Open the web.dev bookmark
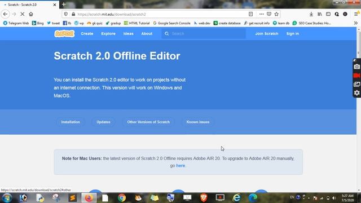 202,23
